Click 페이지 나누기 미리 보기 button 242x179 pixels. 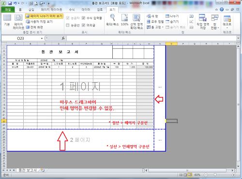coord(44,16)
